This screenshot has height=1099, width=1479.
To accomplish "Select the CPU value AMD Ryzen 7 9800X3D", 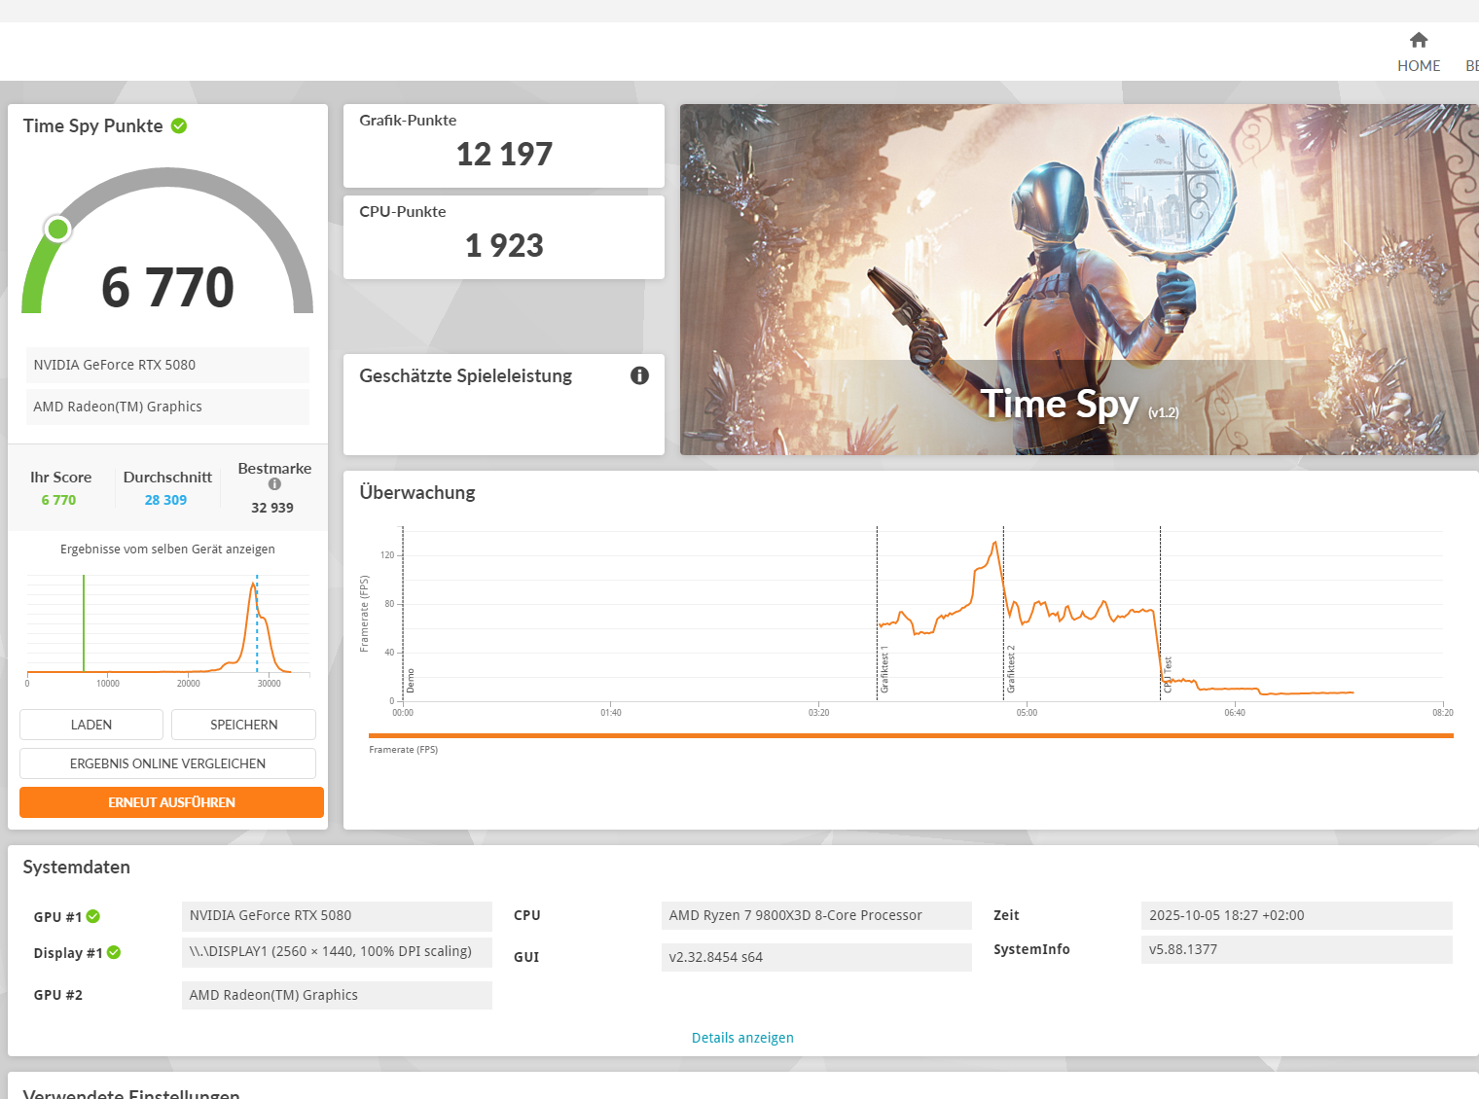I will 816,915.
